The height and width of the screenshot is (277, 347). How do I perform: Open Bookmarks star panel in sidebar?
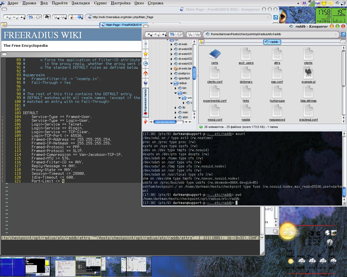pyautogui.click(x=146, y=54)
